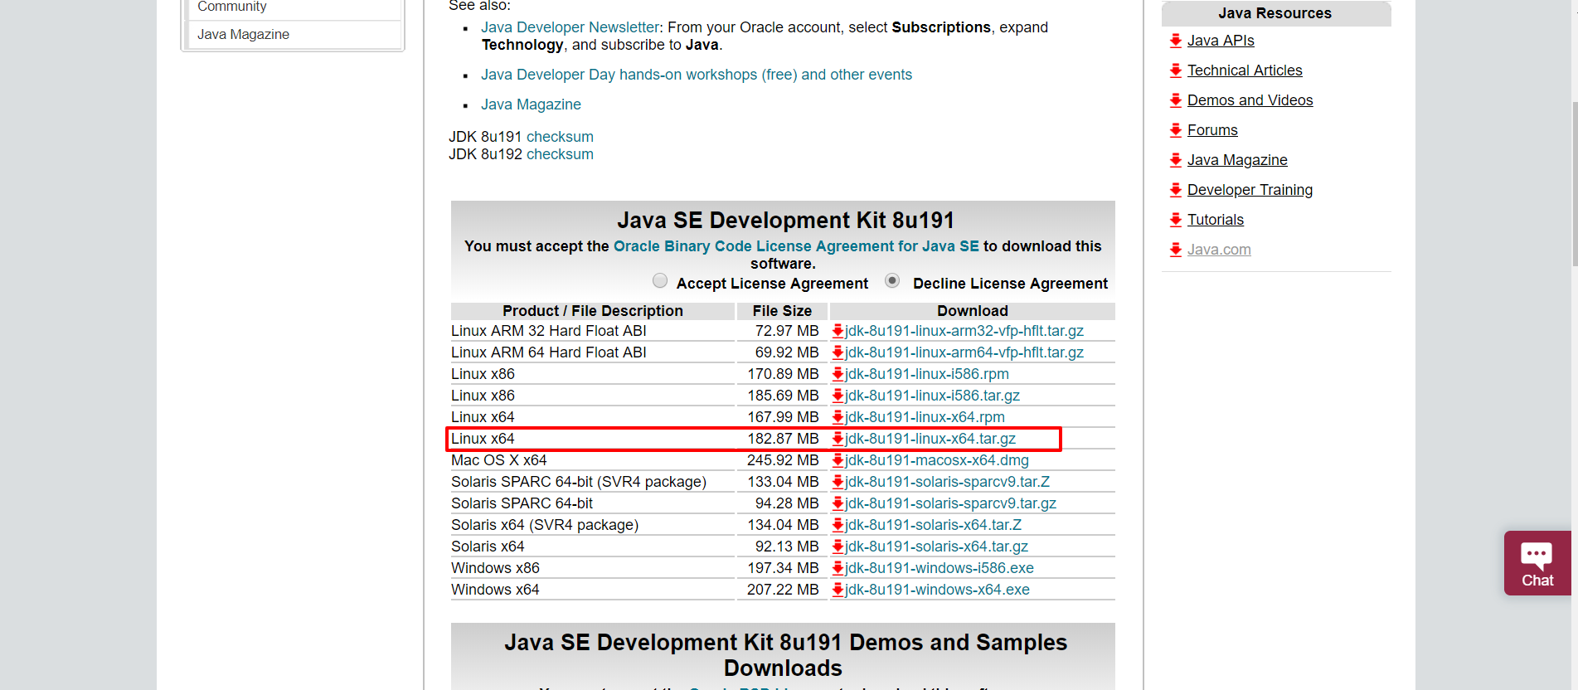Download jdk-8u191-macosx-x64.dmg file link
The height and width of the screenshot is (690, 1578).
pos(937,460)
